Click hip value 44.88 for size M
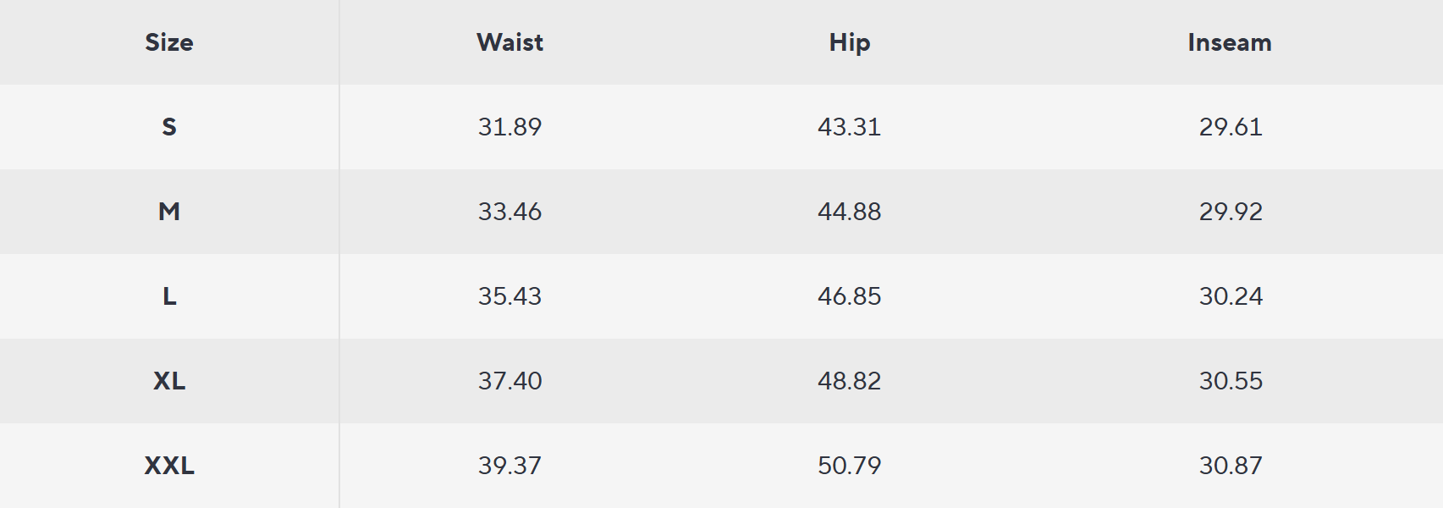Screen dimensions: 1443x508 [x=850, y=212]
